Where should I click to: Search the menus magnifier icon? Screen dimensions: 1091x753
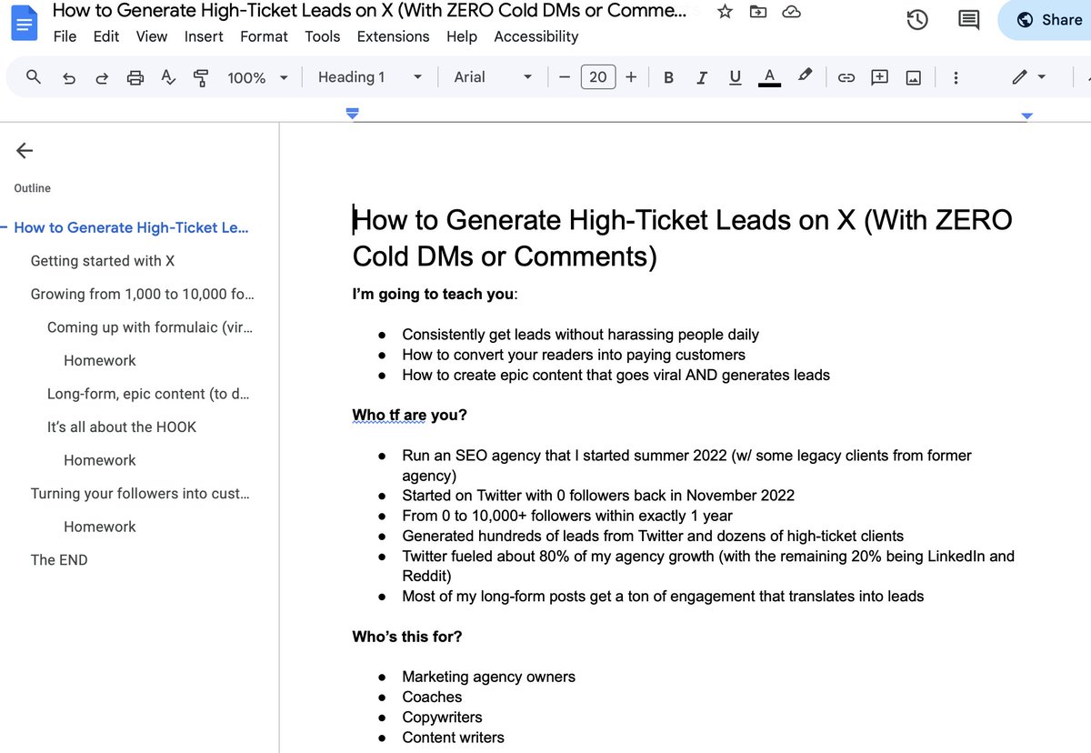coord(34,77)
